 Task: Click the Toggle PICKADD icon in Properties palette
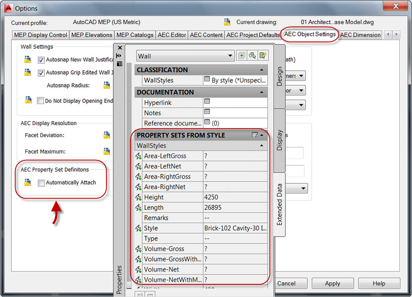coord(241,56)
